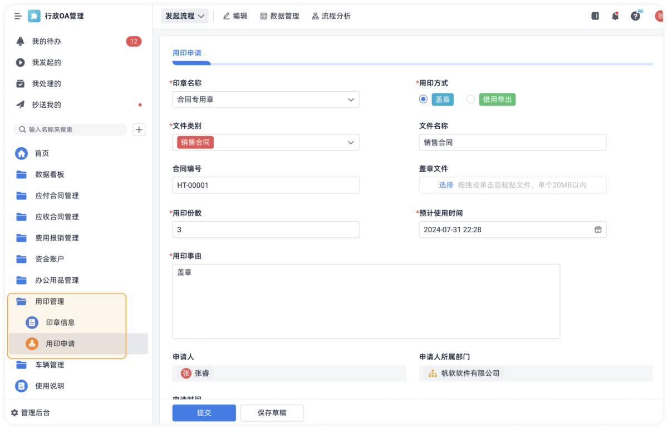Screen dimensions: 668x429
Task: Click the 文件名称 input field
Action: 513,142
